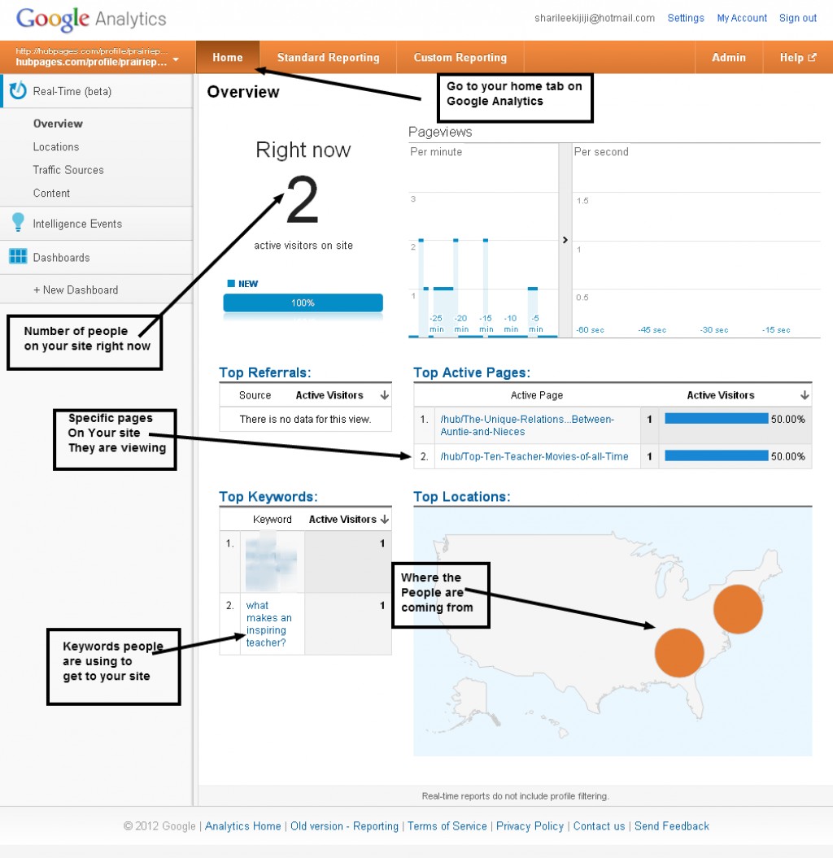Open the Custom Reporting tab

click(460, 58)
